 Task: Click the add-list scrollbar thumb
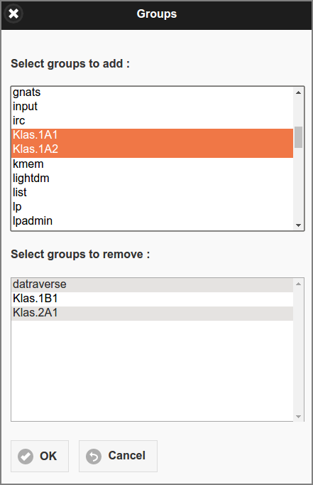pos(298,137)
